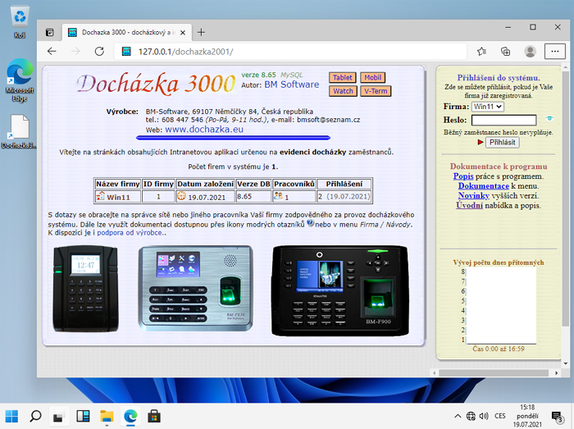Show hidden tray icons chevron
This screenshot has height=429, width=574.
tap(458, 416)
